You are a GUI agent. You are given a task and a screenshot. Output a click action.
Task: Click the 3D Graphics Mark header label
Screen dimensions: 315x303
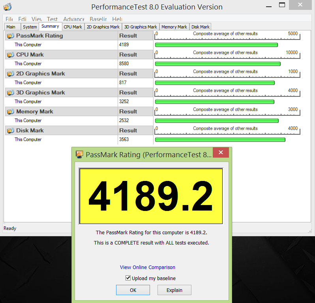[41, 92]
